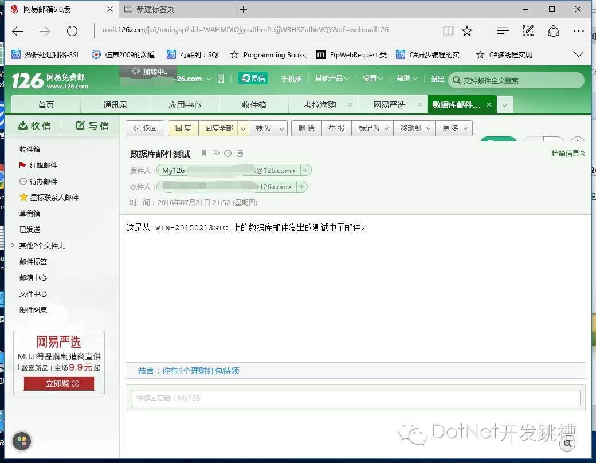Image resolution: width=596 pixels, height=463 pixels.
Task: Open 待办邮件 folder
Action: click(x=38, y=181)
